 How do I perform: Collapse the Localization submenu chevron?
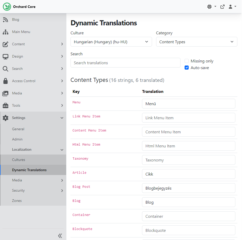pos(62,150)
